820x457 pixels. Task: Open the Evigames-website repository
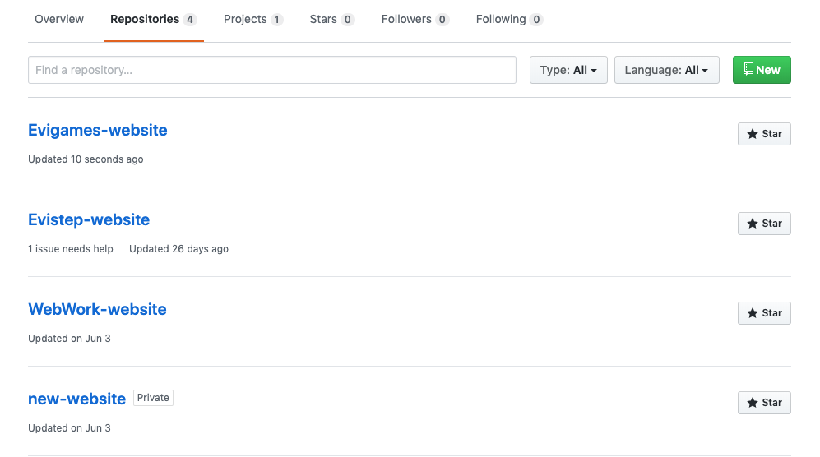pos(98,130)
